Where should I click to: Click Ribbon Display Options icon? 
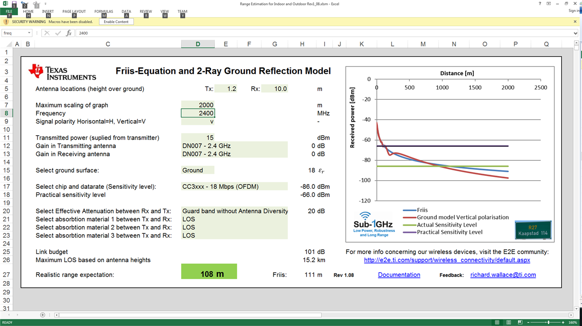549,4
